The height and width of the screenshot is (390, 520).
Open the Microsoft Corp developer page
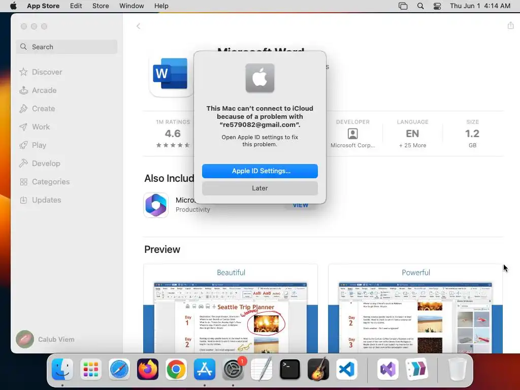(352, 134)
